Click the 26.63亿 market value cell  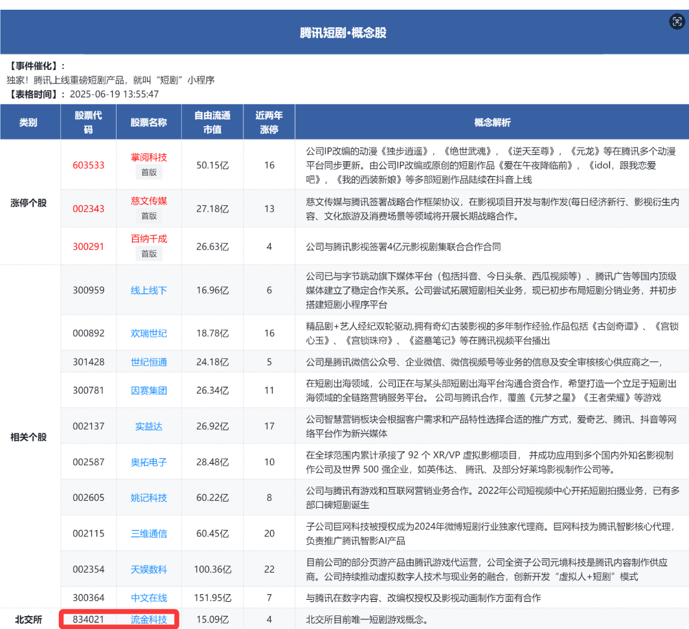pos(212,247)
